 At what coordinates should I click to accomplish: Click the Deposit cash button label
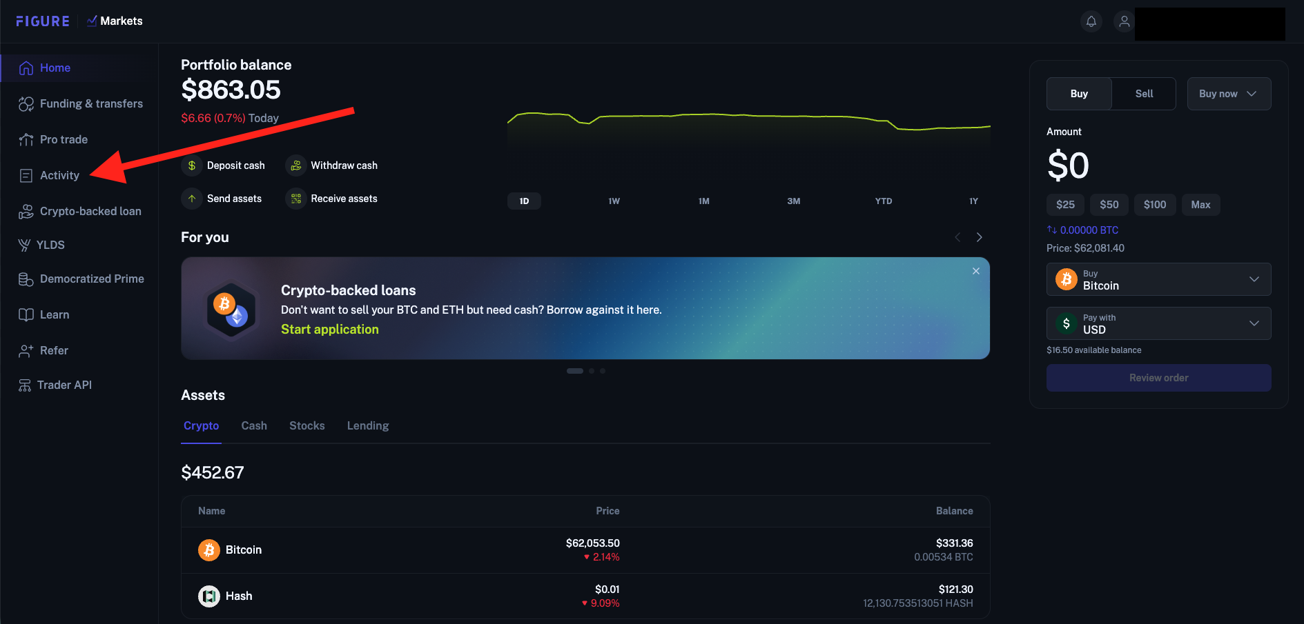(x=236, y=165)
